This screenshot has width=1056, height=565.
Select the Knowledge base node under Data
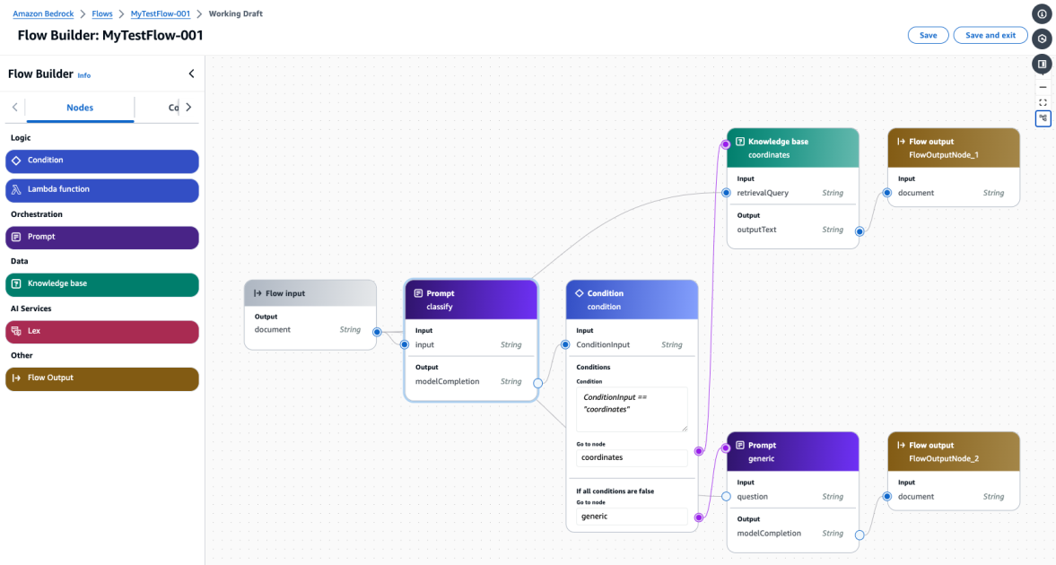[101, 284]
